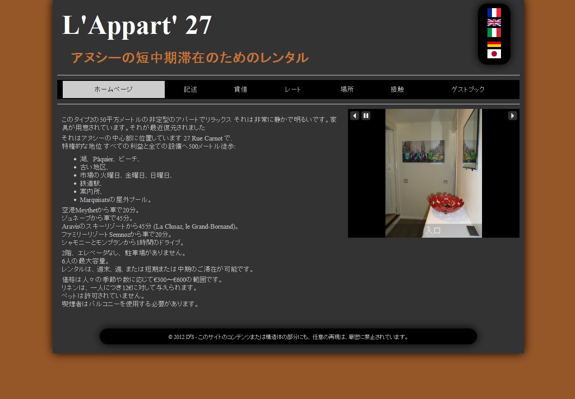
Task: Open the 接触 contact page
Action: (x=397, y=89)
